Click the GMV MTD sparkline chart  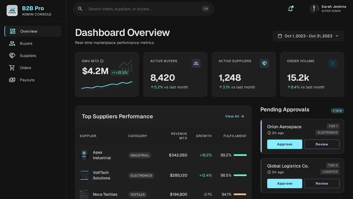point(107,85)
